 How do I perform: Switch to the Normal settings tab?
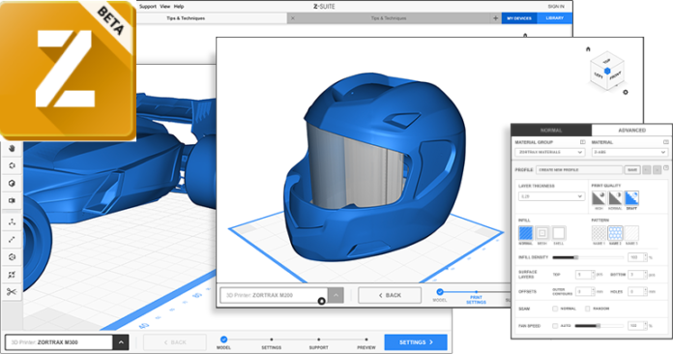(551, 130)
